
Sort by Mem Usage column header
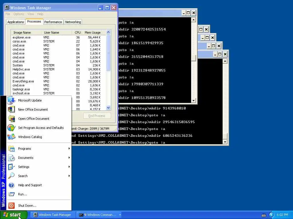point(92,33)
